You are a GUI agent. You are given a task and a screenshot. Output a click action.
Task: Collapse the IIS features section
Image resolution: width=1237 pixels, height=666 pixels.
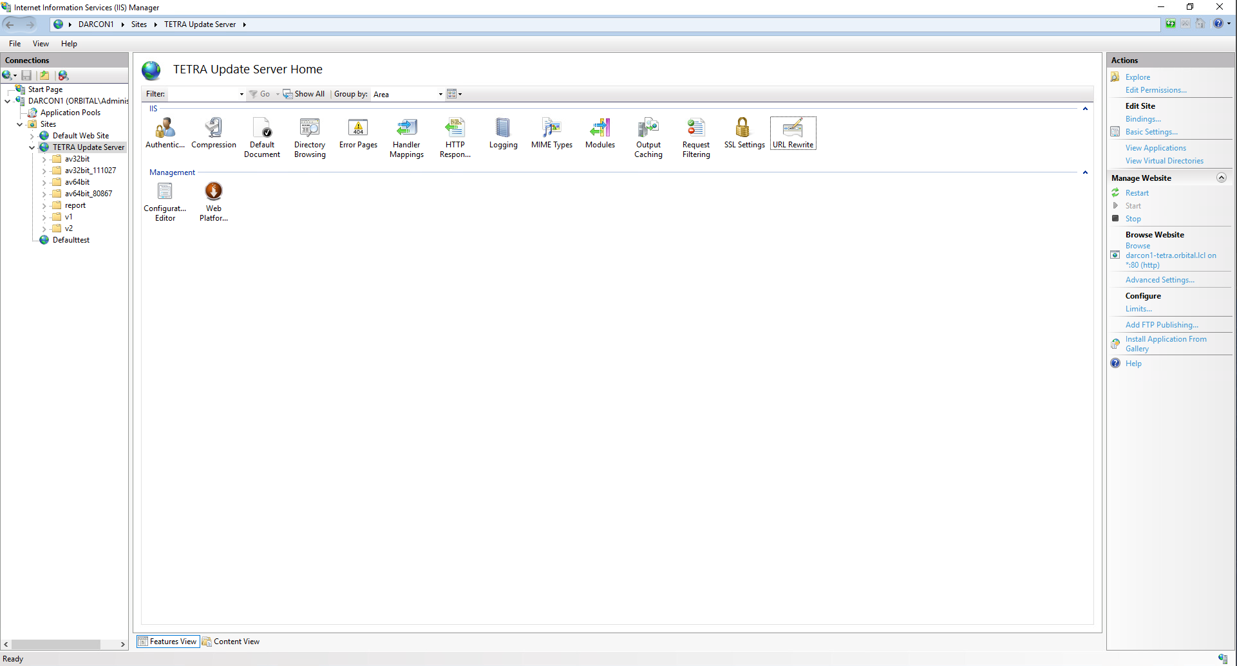1085,108
